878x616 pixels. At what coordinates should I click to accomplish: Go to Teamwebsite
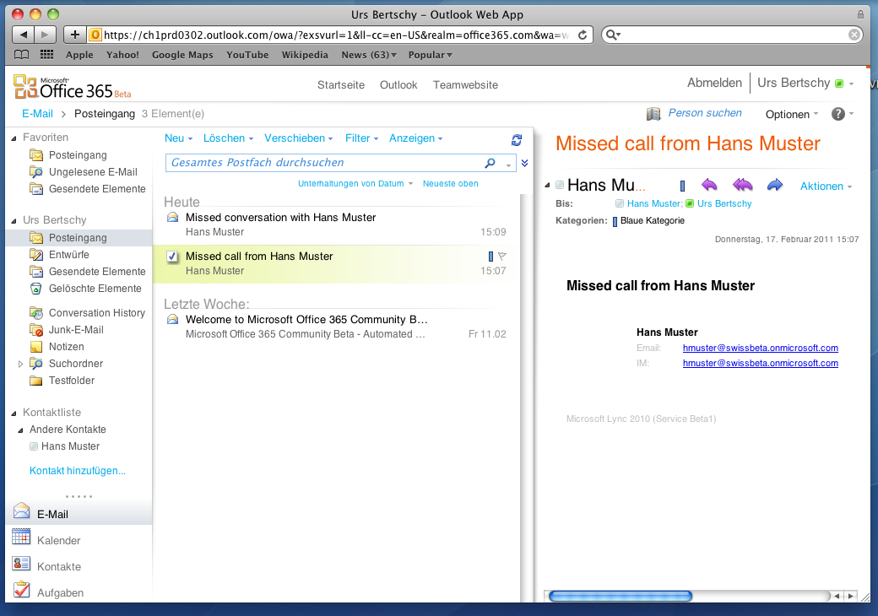click(x=465, y=85)
